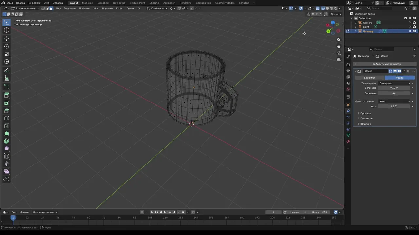Uncheck the Collection exclude checkbox
This screenshot has width=419, height=235.
pos(406,18)
